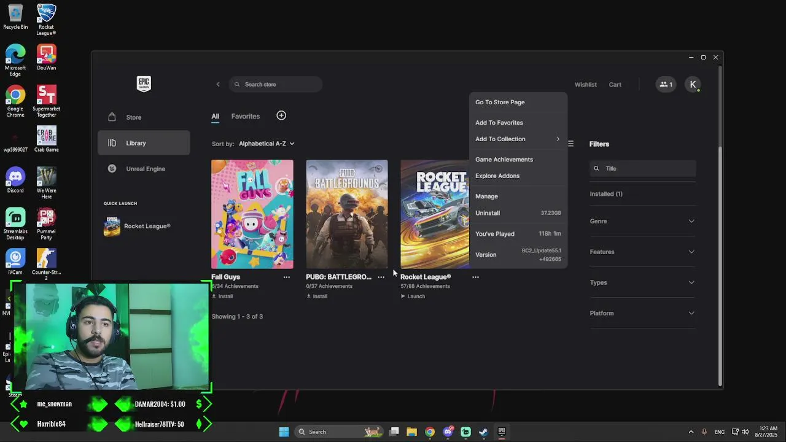Install Fall Guys
The height and width of the screenshot is (442, 786).
coord(222,297)
